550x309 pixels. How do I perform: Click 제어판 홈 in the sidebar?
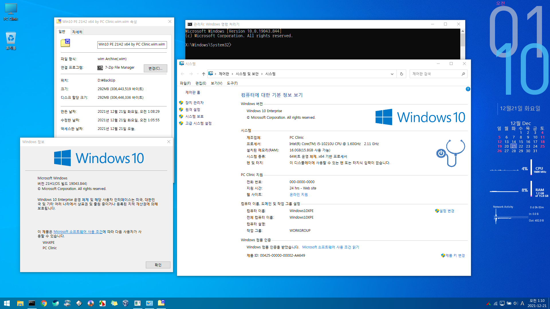pos(193,92)
